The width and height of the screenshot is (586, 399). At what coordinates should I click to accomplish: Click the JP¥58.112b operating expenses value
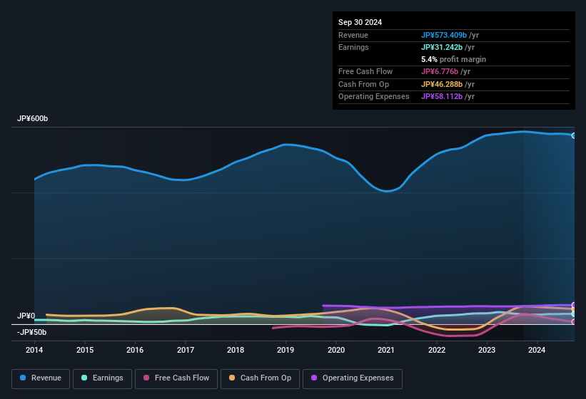coord(442,96)
